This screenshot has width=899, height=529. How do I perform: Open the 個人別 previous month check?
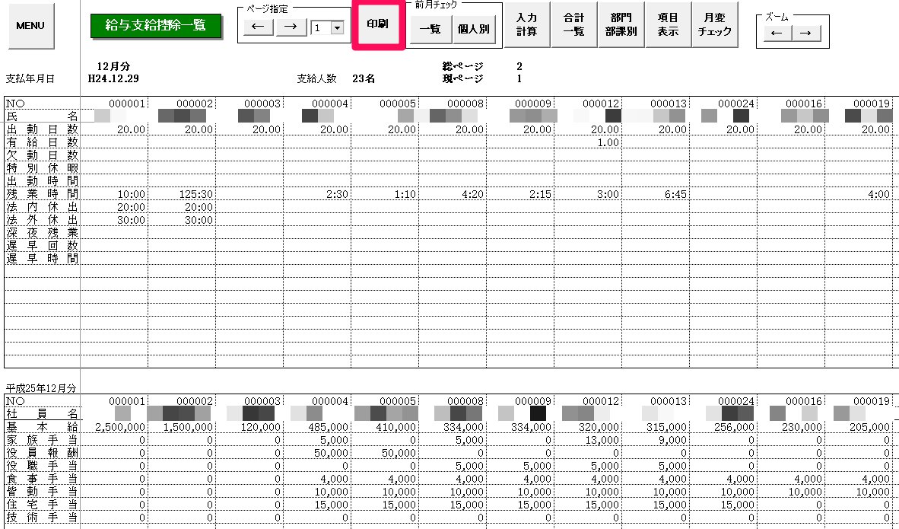point(475,29)
